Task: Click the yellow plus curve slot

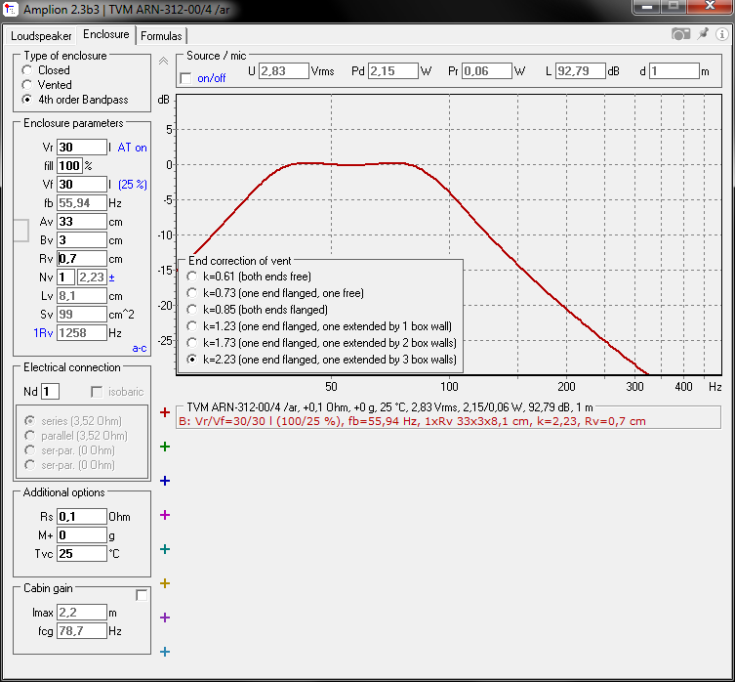Action: point(165,583)
